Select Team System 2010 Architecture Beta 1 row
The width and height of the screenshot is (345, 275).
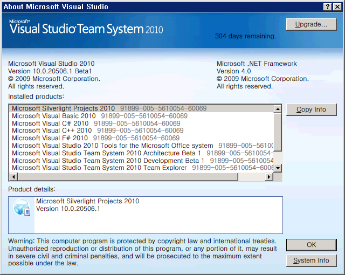pos(141,153)
